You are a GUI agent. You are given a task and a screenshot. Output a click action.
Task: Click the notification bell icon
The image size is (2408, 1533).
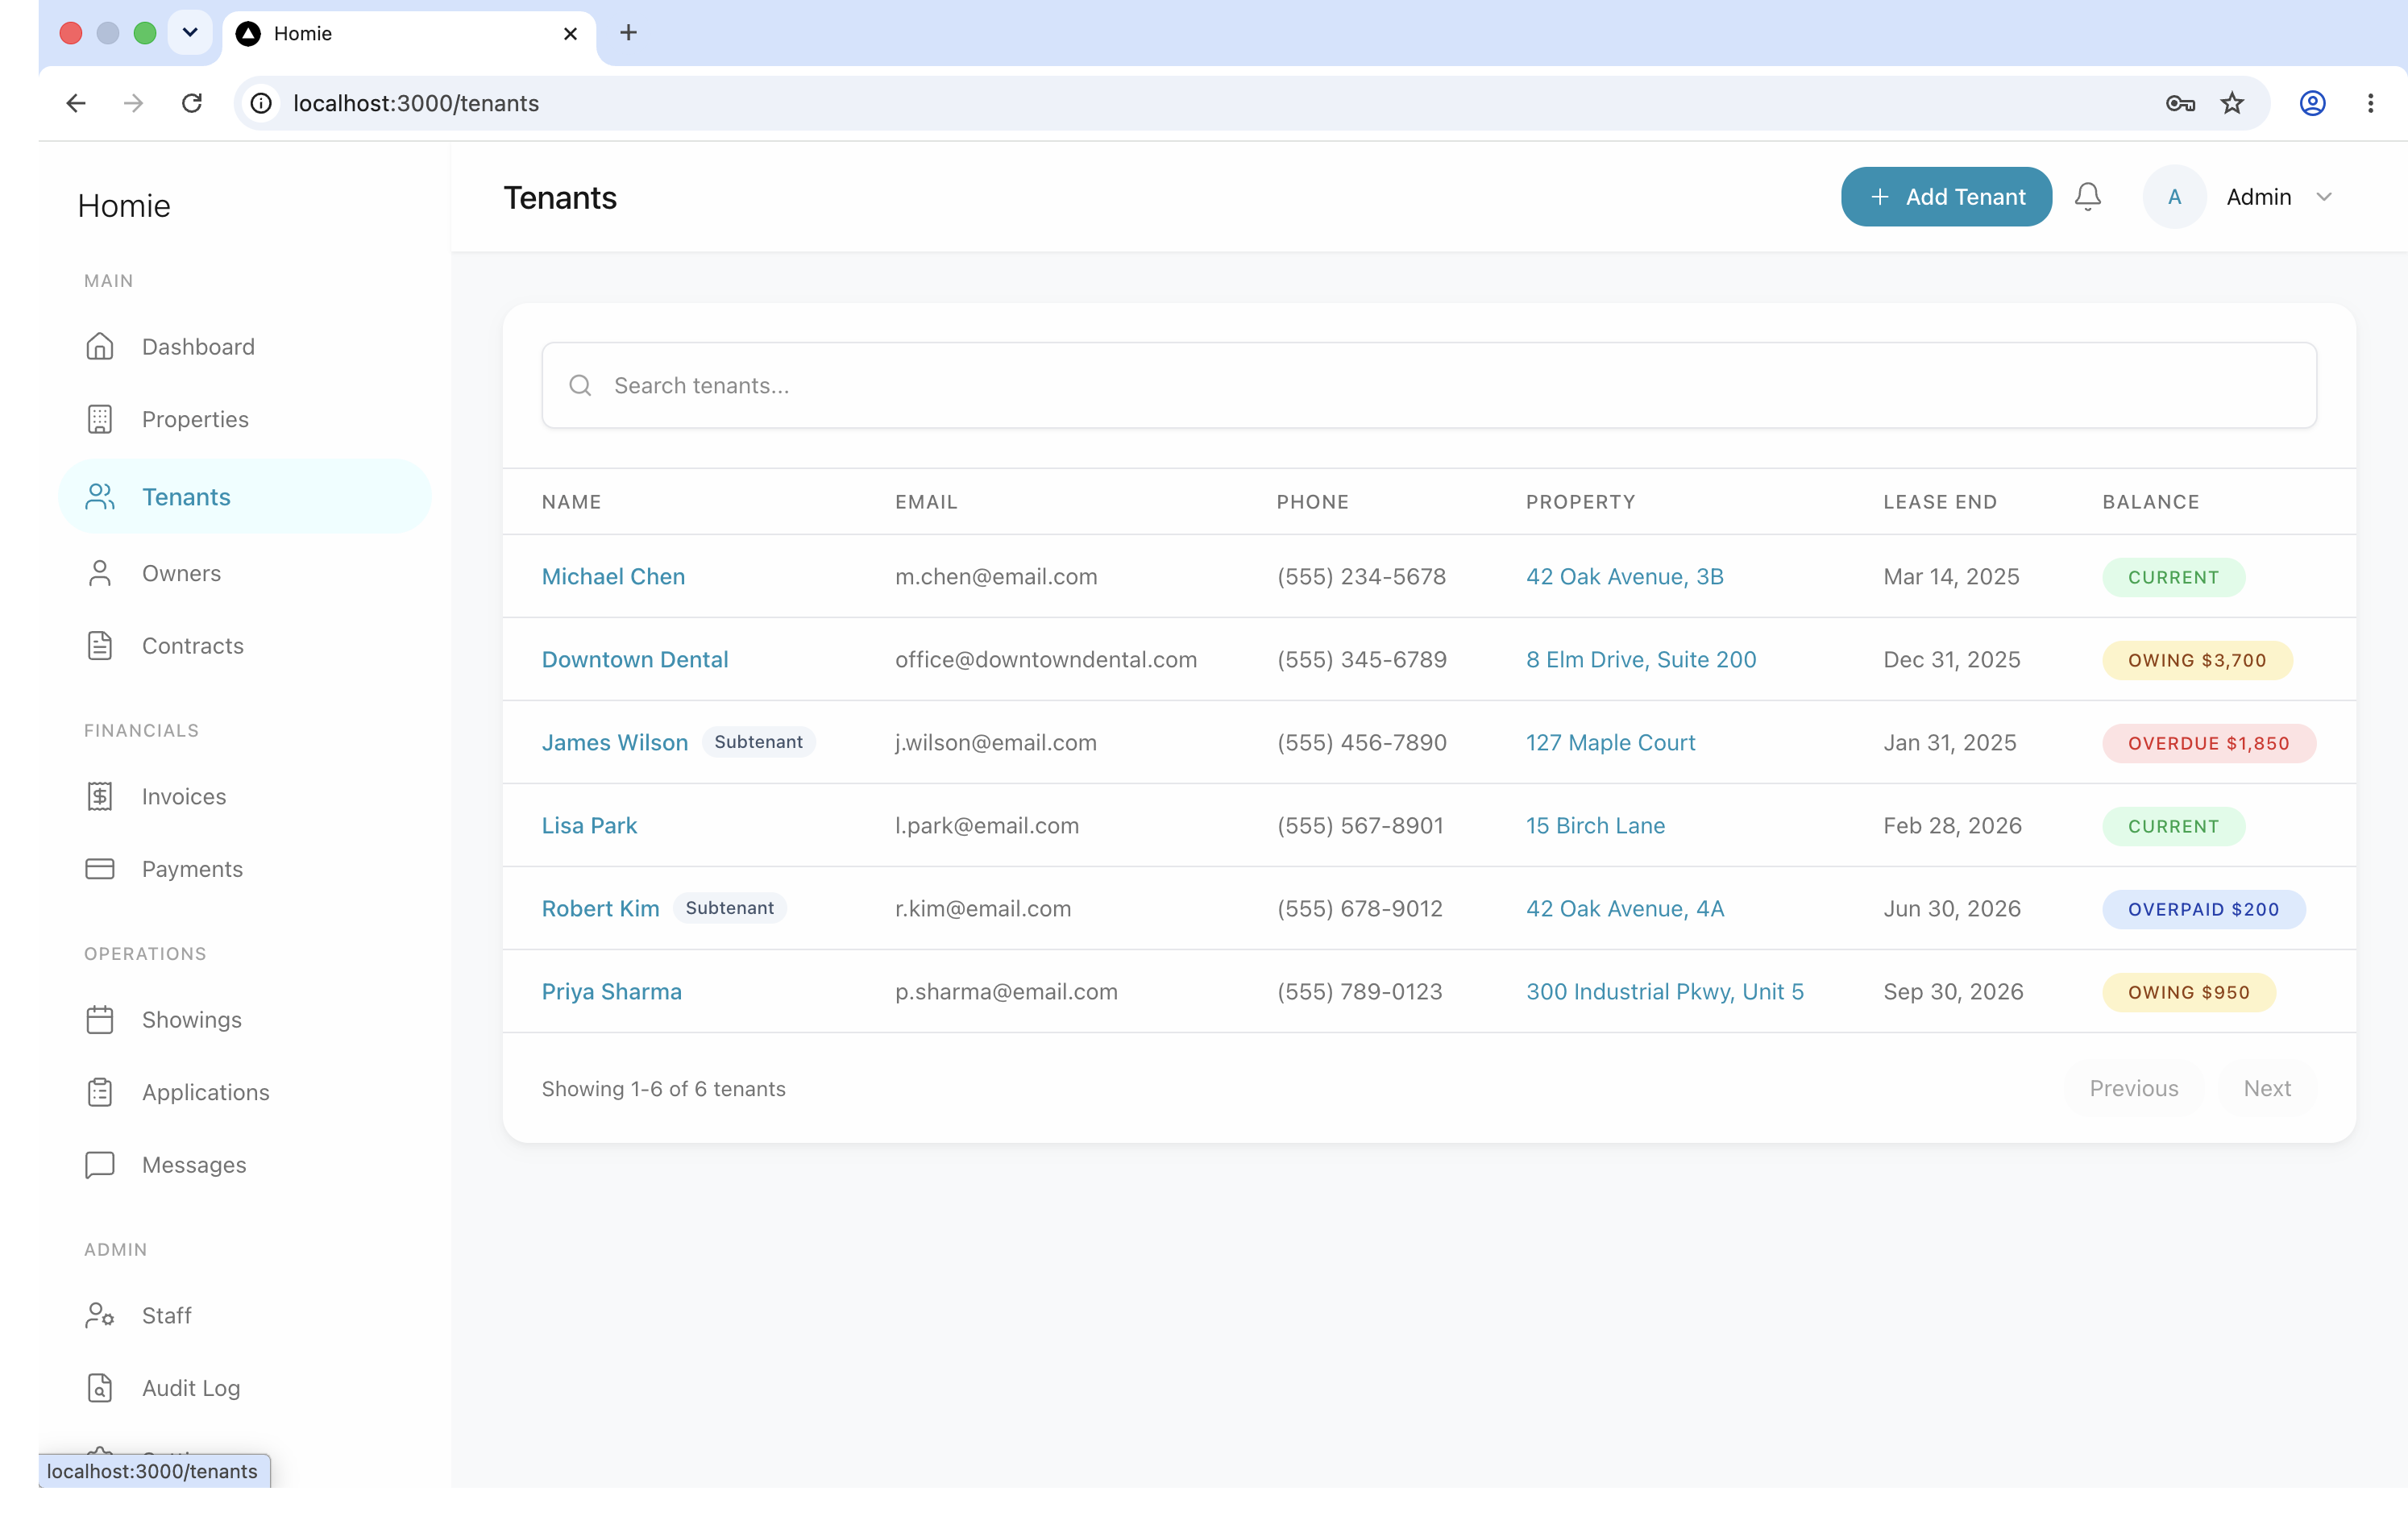point(2087,196)
